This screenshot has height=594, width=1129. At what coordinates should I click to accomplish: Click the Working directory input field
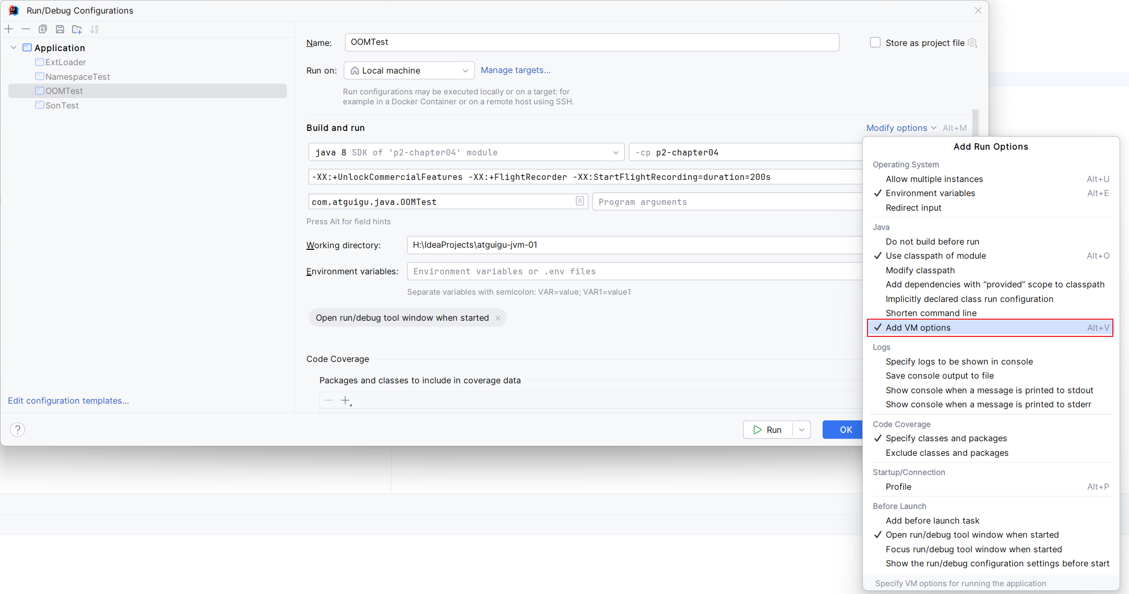point(626,245)
